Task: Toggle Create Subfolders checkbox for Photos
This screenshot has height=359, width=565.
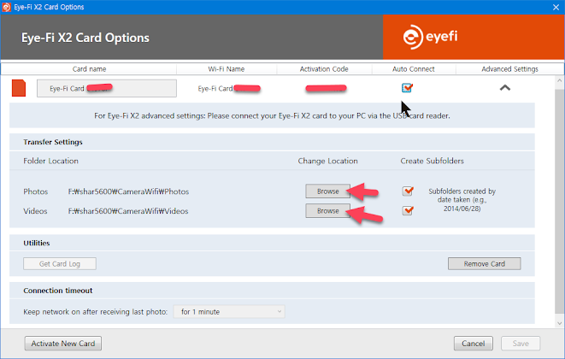Action: [x=408, y=191]
